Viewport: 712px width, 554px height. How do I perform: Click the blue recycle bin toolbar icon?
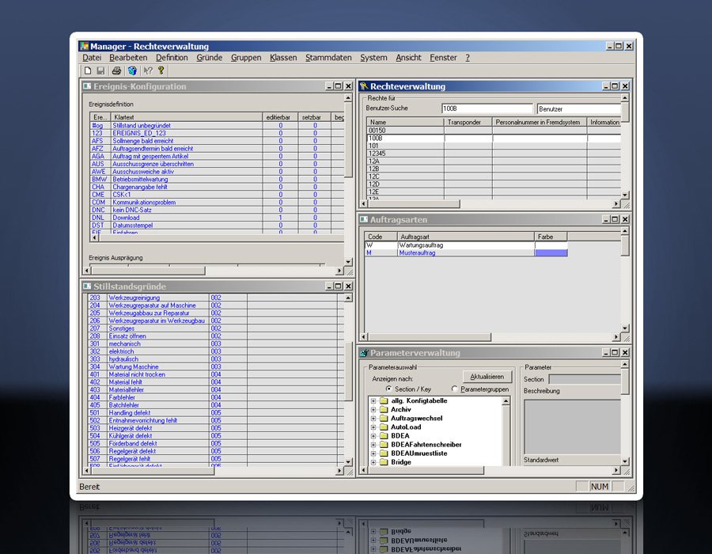(x=132, y=70)
